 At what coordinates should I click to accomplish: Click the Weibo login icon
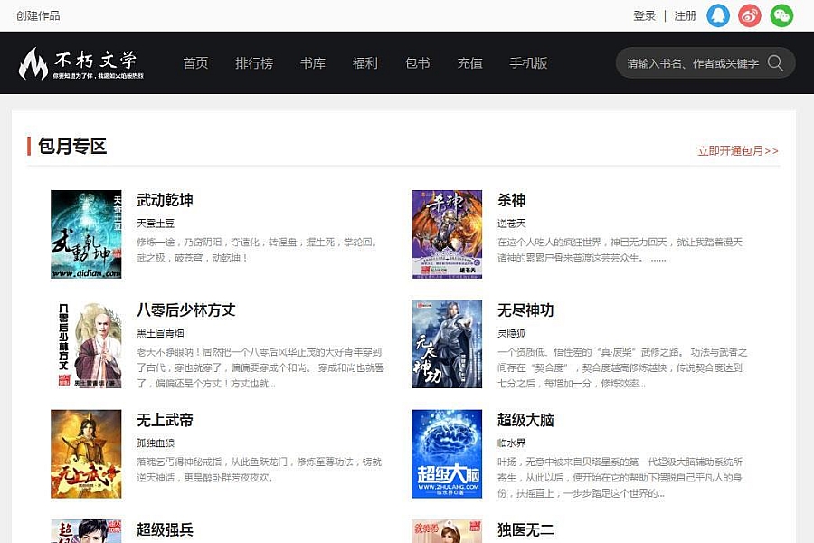750,15
